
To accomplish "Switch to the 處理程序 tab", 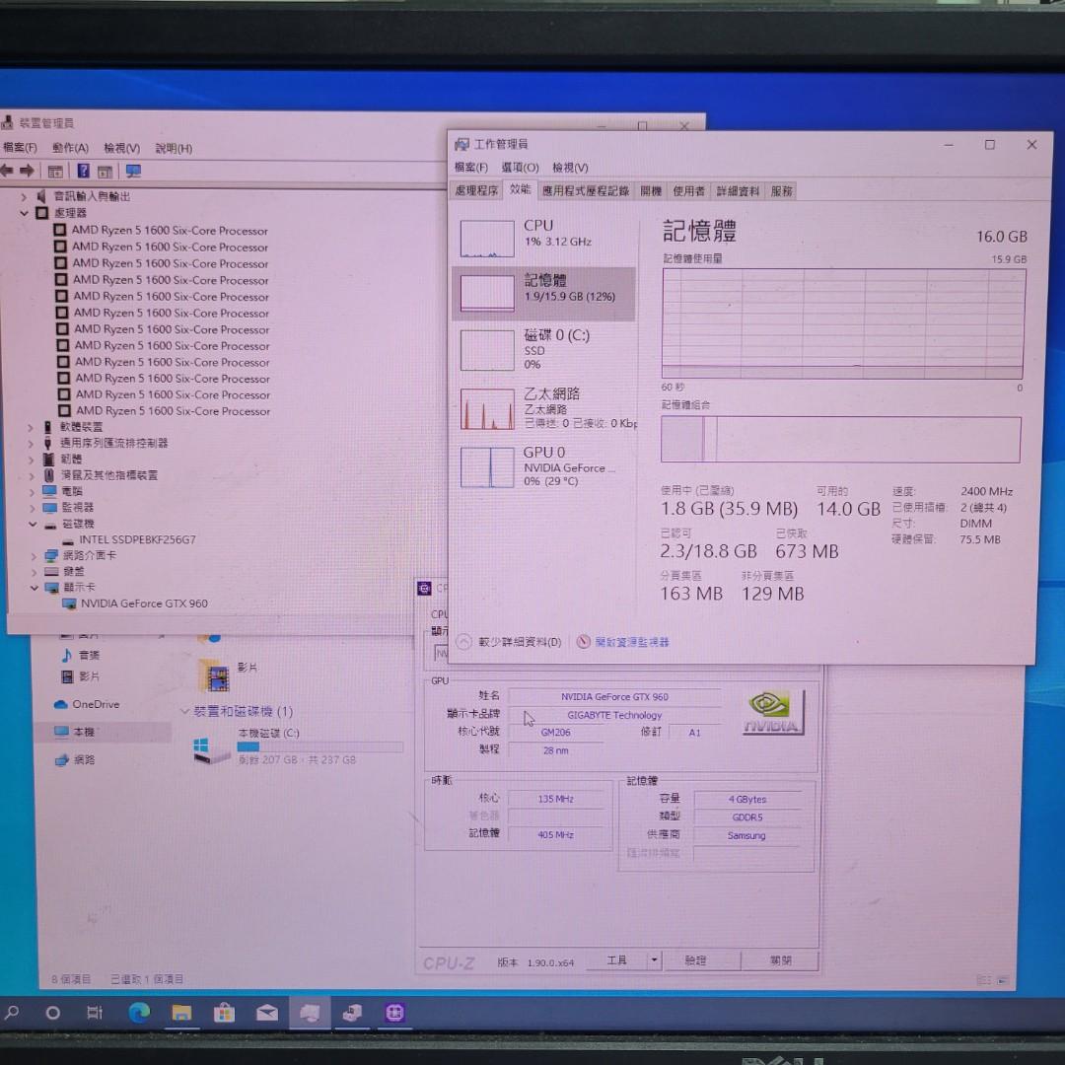I will [x=476, y=191].
